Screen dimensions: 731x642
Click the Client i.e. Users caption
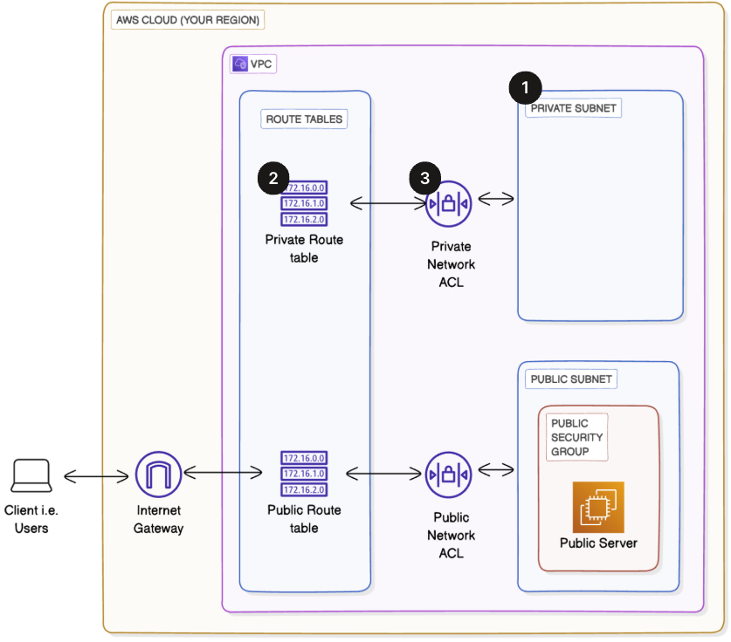point(31,520)
